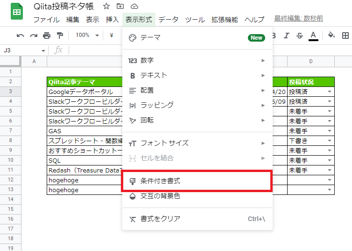352x251 pixels.
Task: Open the borders tool
Action: tap(345, 36)
